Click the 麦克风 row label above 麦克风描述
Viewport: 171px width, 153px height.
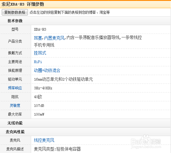[15, 140]
